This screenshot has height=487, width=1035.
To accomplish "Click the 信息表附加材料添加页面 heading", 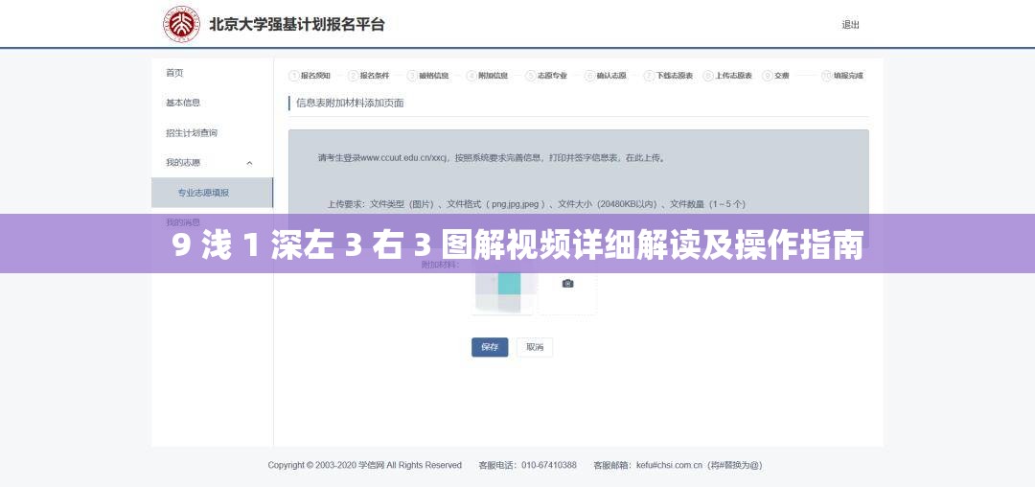I will point(350,103).
